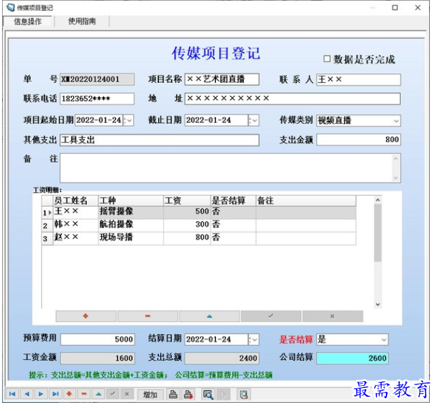Click 联系人 input field

click(359, 79)
